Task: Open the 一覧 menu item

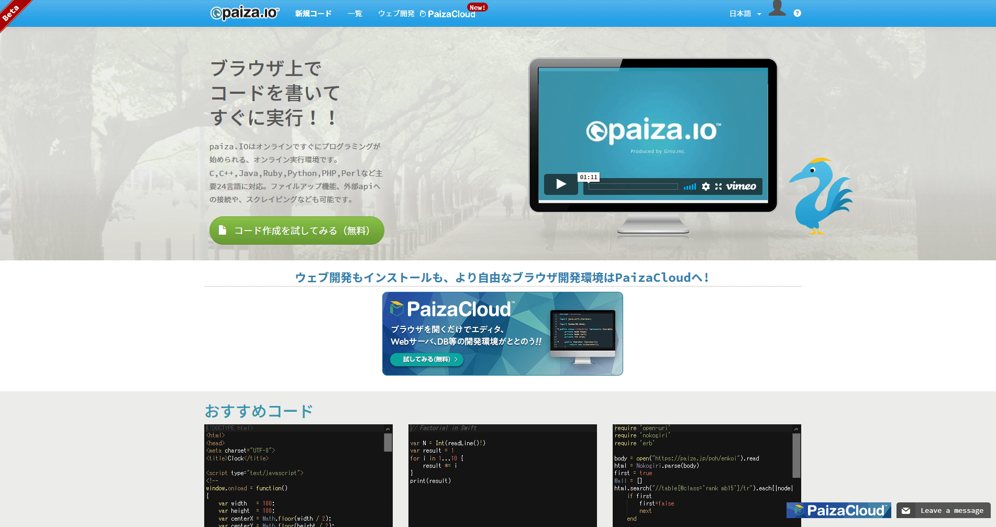Action: (x=355, y=14)
